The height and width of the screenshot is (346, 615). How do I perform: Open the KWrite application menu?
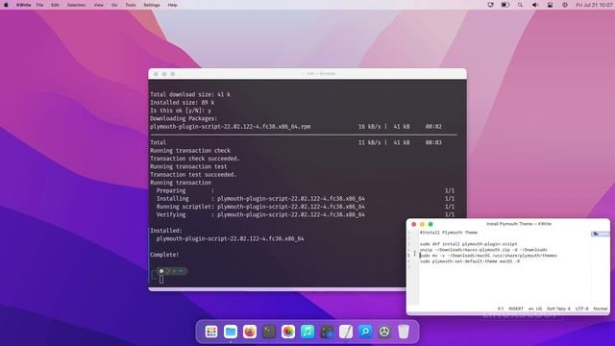pos(23,5)
